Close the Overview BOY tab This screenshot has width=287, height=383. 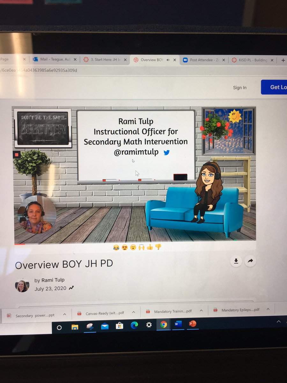click(x=174, y=60)
